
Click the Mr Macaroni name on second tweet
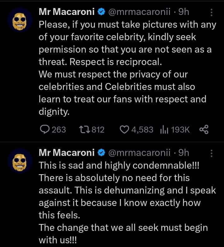(67, 153)
